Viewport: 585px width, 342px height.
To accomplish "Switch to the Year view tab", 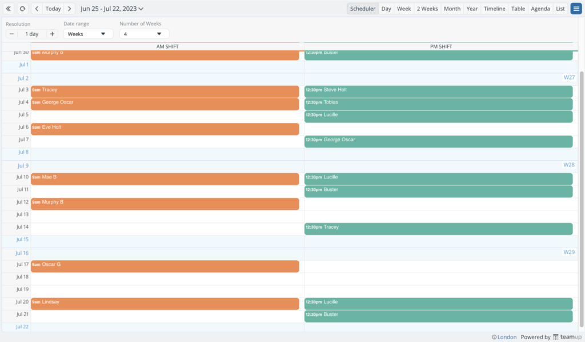I will coord(472,9).
